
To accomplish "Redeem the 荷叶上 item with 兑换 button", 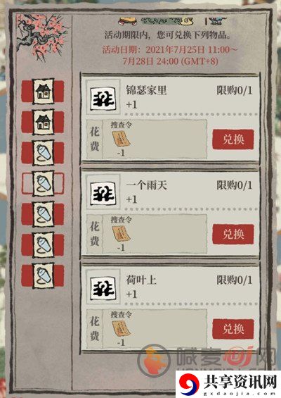I will pyautogui.click(x=233, y=329).
